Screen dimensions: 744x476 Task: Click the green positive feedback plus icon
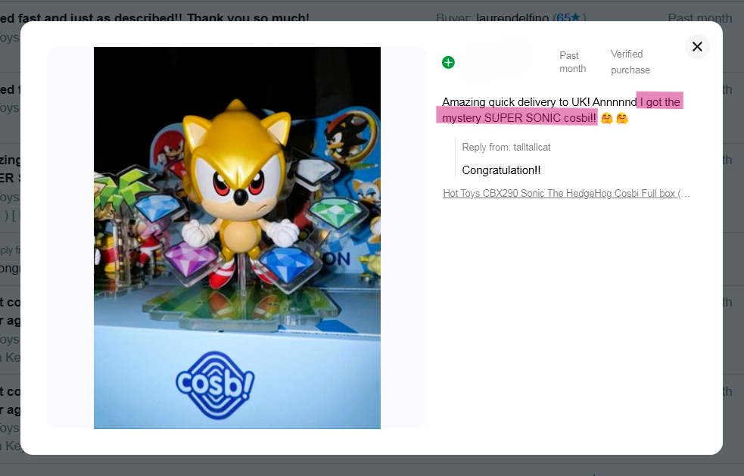point(448,62)
